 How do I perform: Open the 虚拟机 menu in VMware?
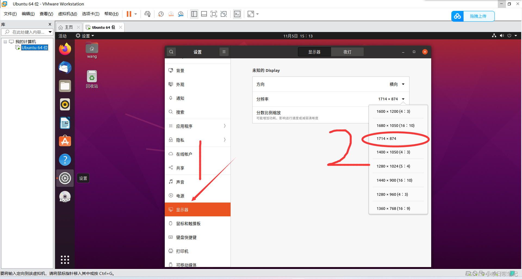(x=67, y=14)
